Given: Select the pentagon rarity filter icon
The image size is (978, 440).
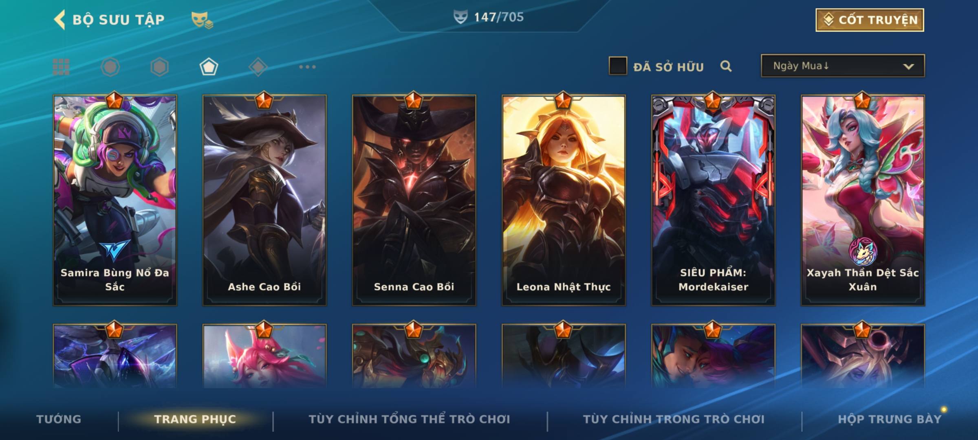Looking at the screenshot, I should (209, 67).
